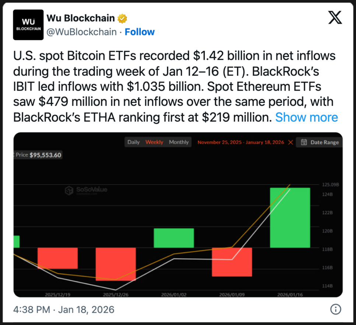Open the info icon beside the timestamp
This screenshot has height=325, width=356.
[x=335, y=310]
